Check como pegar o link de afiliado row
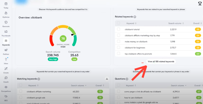 (x=118, y=91)
